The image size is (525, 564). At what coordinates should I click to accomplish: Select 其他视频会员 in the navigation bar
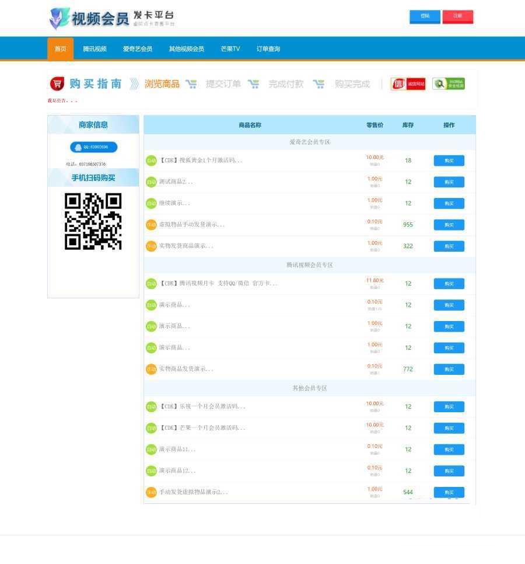pos(187,49)
